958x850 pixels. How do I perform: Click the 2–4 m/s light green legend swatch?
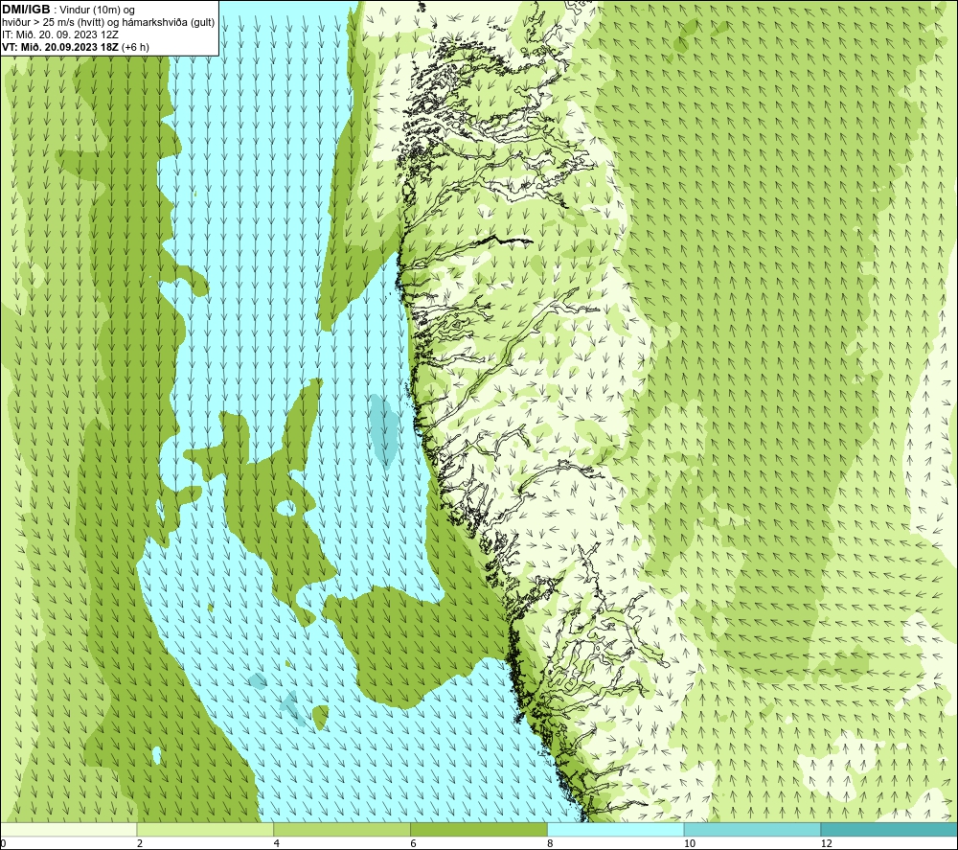(205, 829)
